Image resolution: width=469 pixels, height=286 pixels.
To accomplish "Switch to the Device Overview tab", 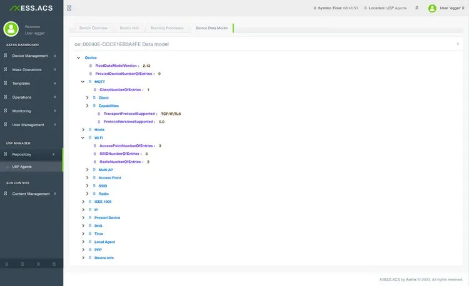I will tap(93, 28).
